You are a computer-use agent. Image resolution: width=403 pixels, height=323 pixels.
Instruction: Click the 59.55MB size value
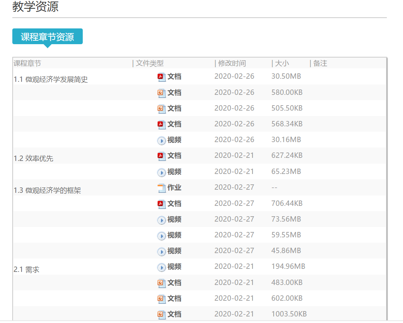click(x=286, y=235)
